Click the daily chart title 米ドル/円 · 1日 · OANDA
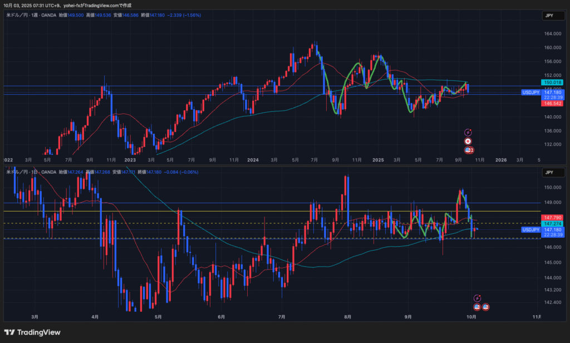 [x=31, y=172]
